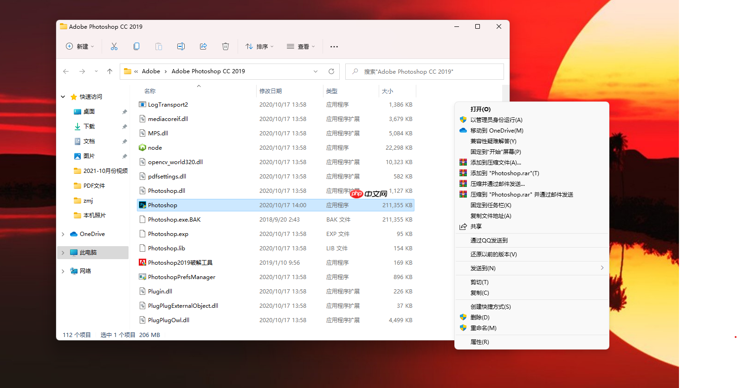This screenshot has height=388, width=737.
Task: Open the 本机照片 folder in sidebar
Action: pyautogui.click(x=95, y=216)
